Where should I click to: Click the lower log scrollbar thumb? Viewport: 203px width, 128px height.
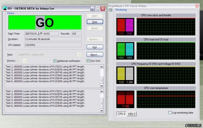point(102,103)
